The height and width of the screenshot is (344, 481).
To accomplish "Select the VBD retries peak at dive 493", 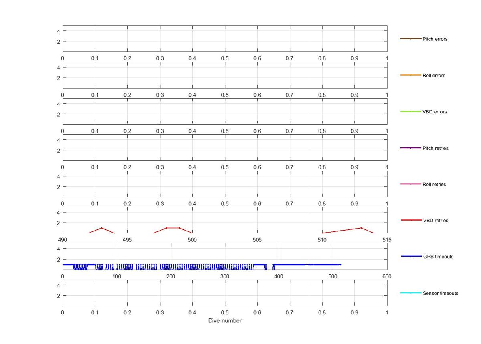I will coord(101,228).
